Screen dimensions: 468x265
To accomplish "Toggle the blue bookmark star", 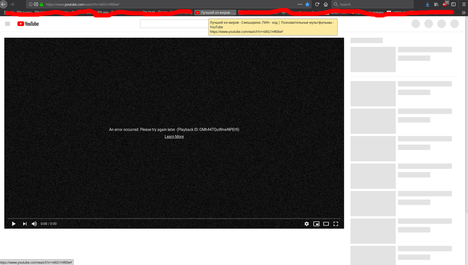I will pos(307,4).
